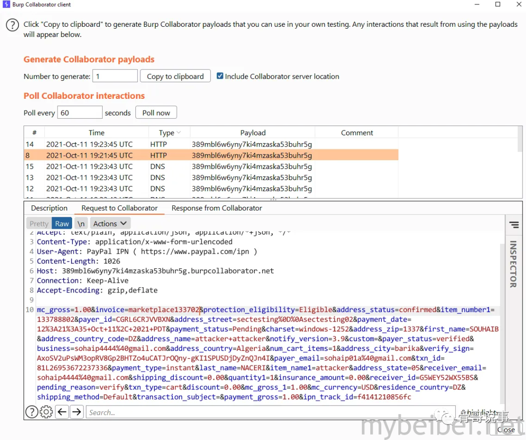Click the Close button
This screenshot has height=440, width=526.
[506, 430]
